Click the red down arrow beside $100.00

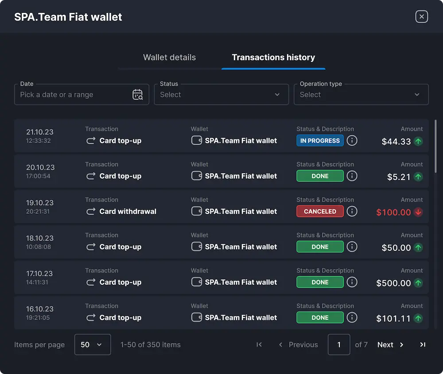418,212
